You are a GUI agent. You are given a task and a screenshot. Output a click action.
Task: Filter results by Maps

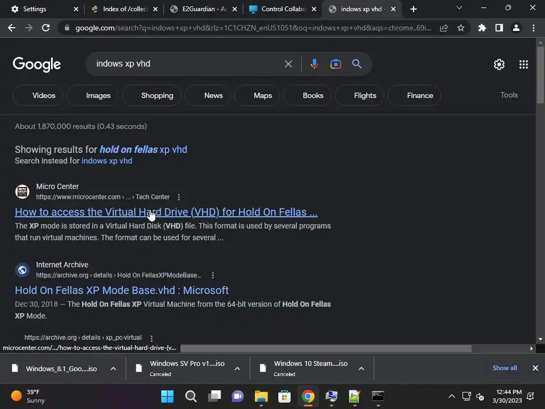click(257, 96)
